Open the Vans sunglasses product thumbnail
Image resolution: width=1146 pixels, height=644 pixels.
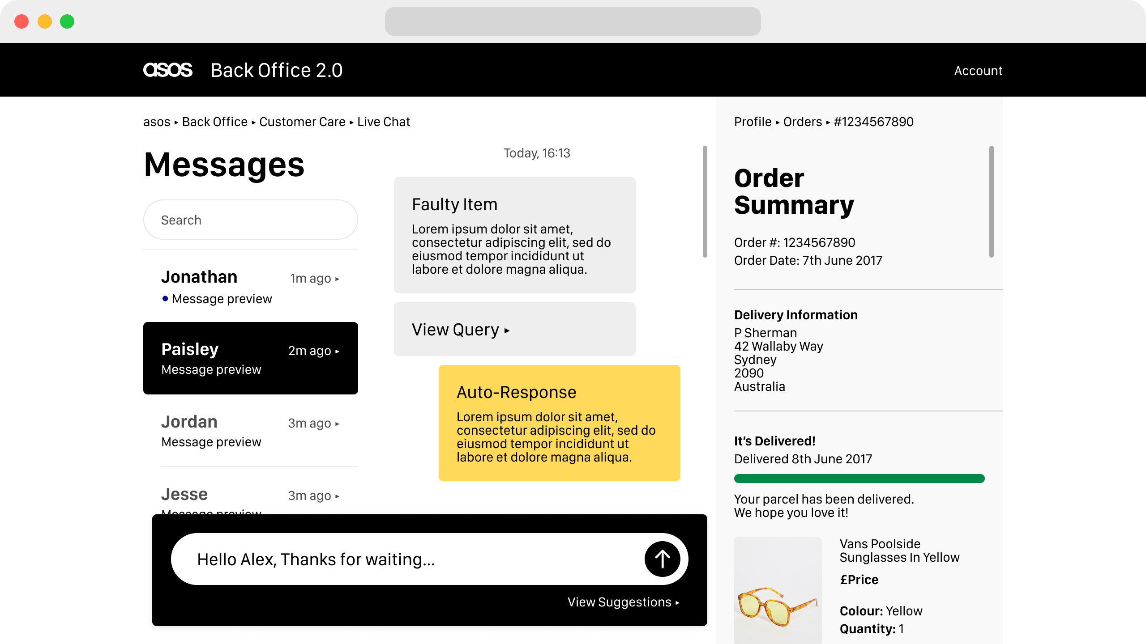pyautogui.click(x=778, y=590)
